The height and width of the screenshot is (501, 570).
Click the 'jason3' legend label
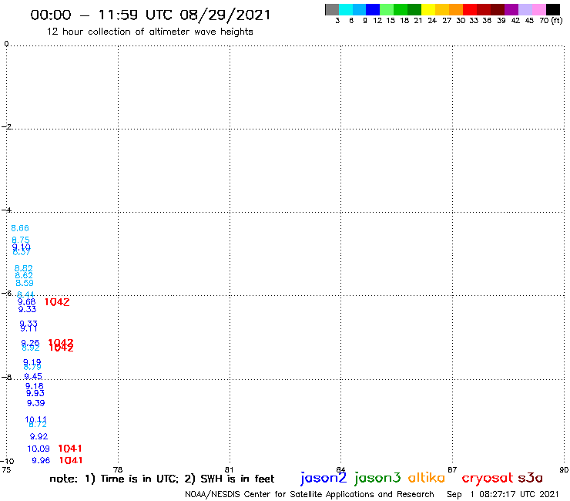(377, 478)
